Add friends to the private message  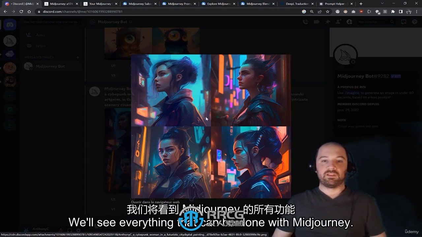338,22
